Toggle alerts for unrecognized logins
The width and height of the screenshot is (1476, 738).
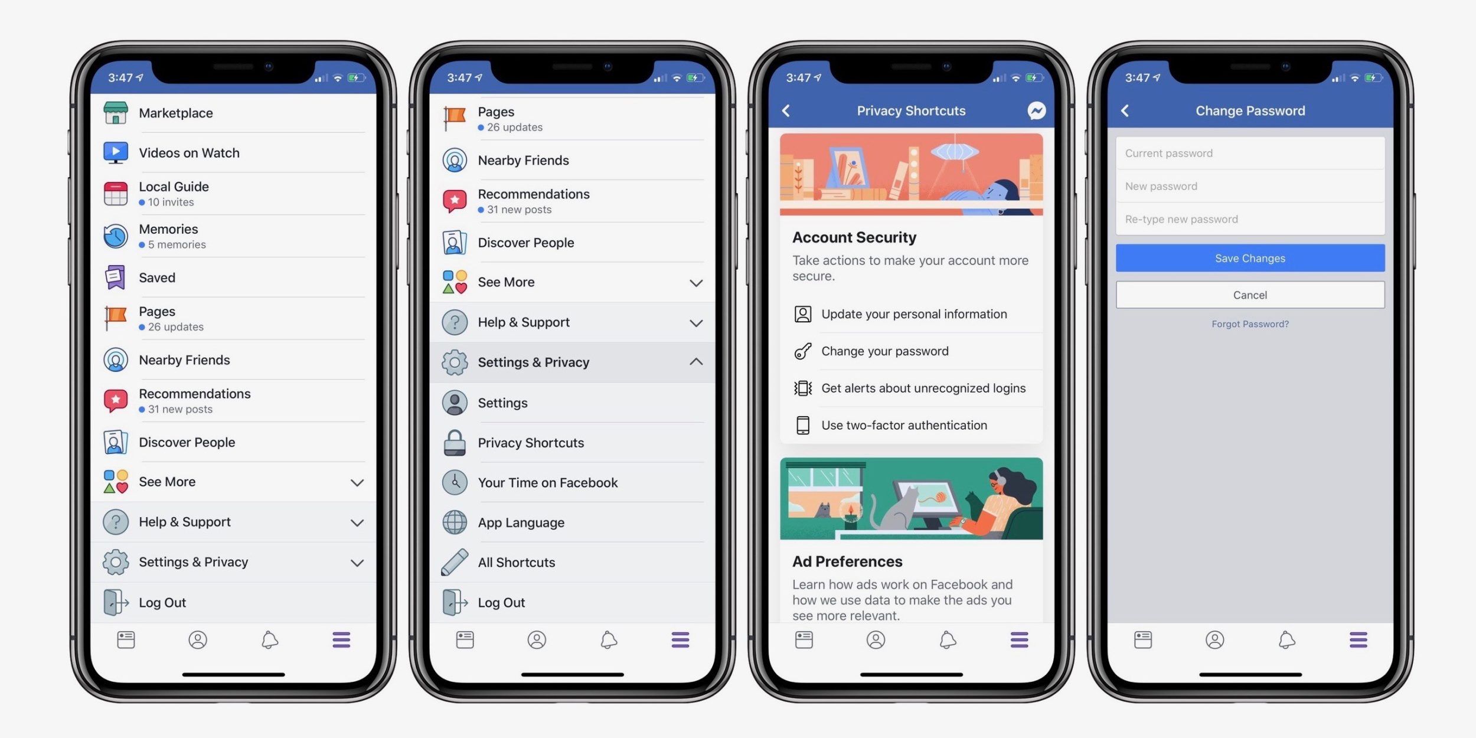[910, 388]
